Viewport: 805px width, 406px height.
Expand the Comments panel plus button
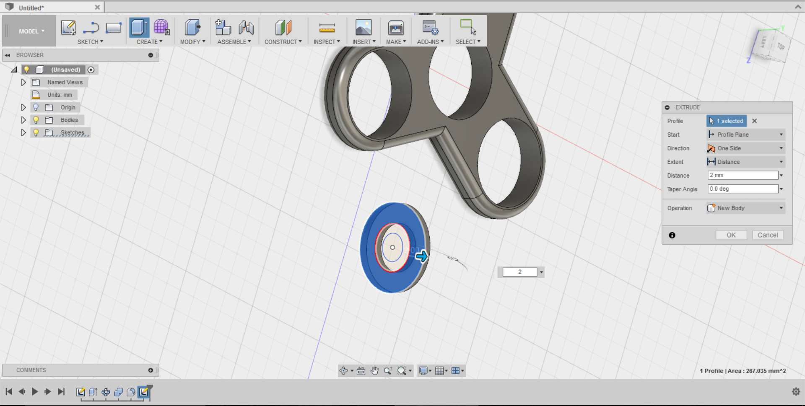pos(151,370)
